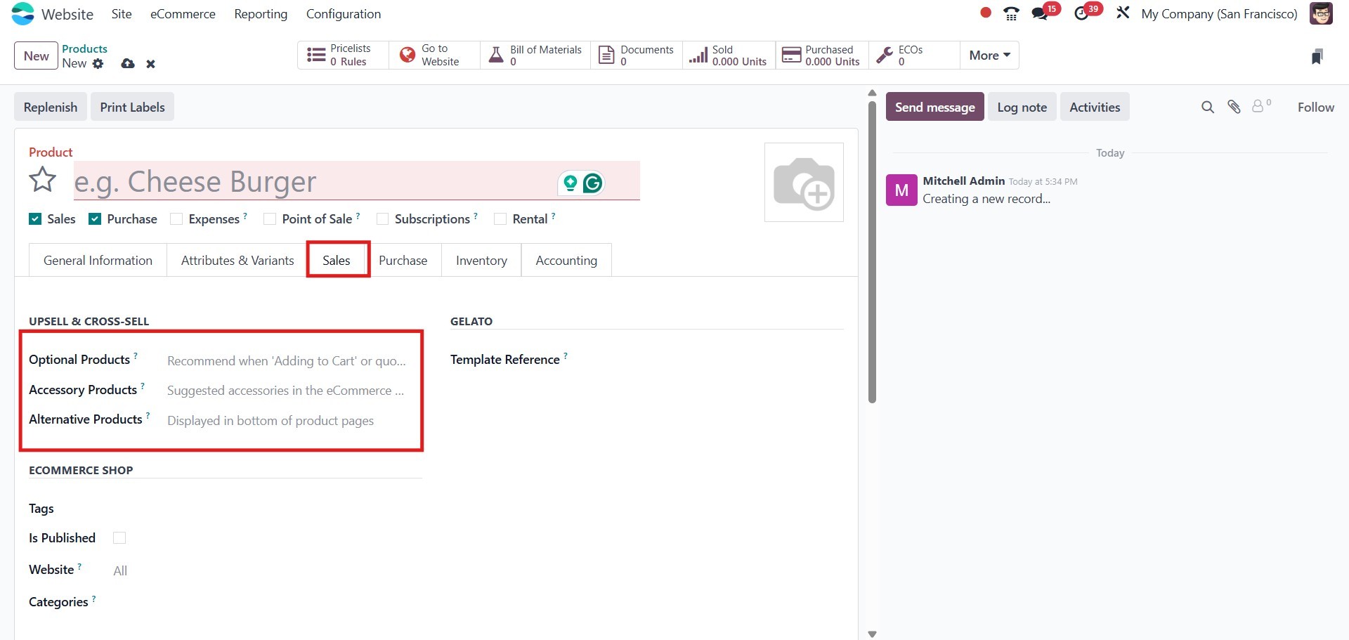Show followers with the person icon
The height and width of the screenshot is (640, 1349).
1261,106
